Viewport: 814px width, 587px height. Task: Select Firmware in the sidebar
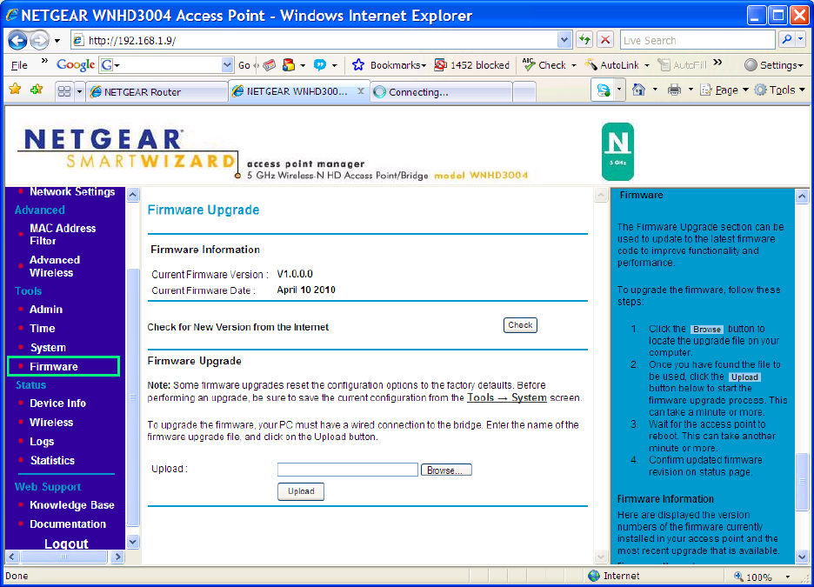click(53, 366)
